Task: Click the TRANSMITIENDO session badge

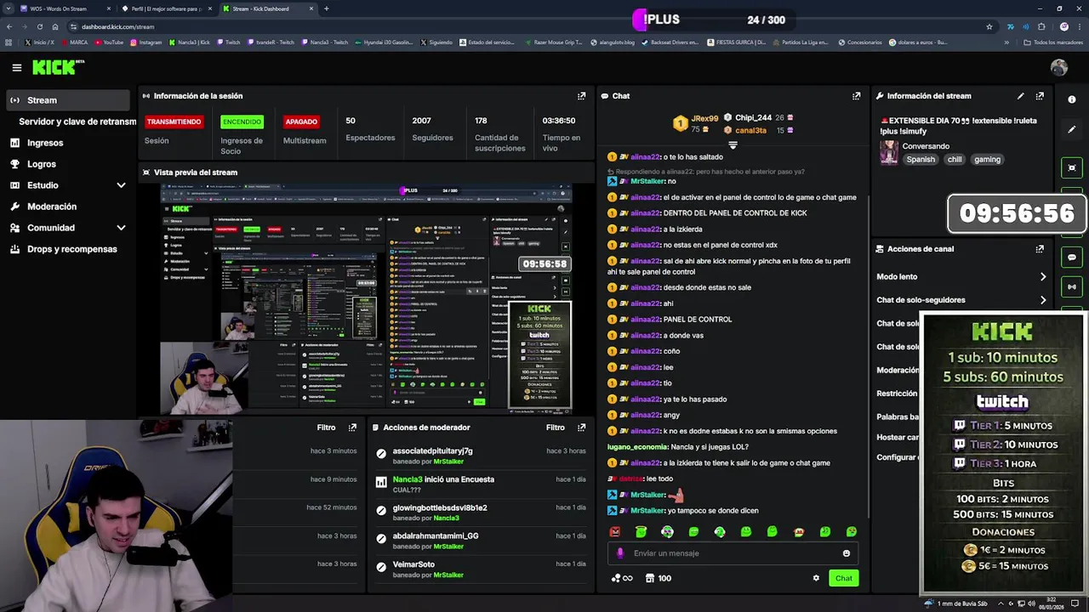Action: coord(174,122)
